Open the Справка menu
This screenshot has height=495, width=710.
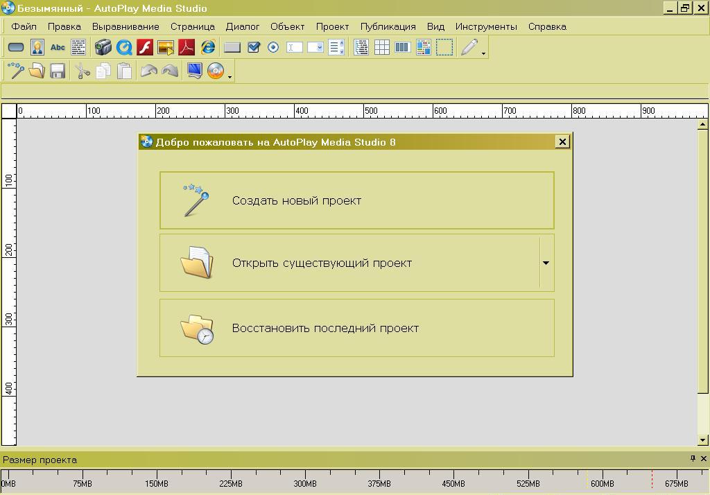(547, 27)
